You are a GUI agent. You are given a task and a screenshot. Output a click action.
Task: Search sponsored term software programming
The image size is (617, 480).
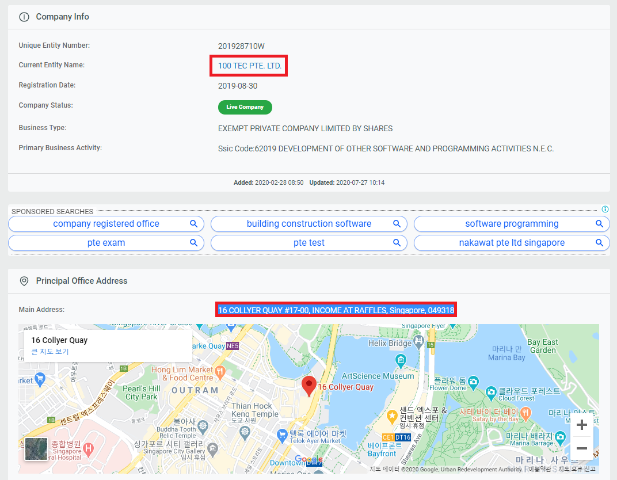[512, 223]
